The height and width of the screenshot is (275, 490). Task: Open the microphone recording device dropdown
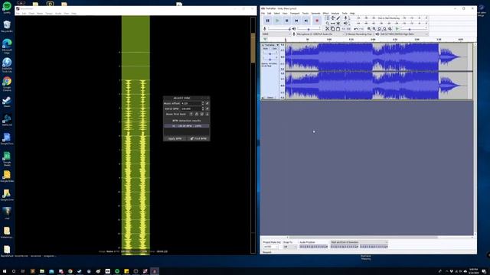(320, 34)
